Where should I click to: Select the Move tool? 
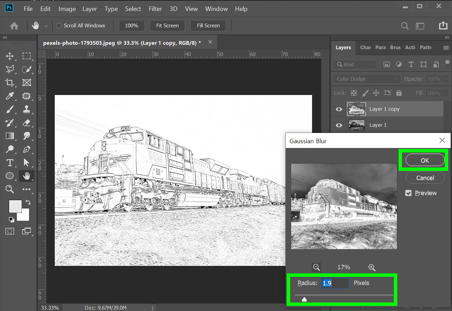click(10, 56)
